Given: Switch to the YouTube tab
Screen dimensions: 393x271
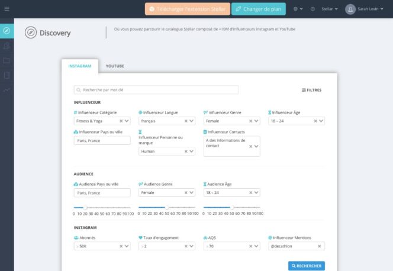Looking at the screenshot, I should pos(115,66).
